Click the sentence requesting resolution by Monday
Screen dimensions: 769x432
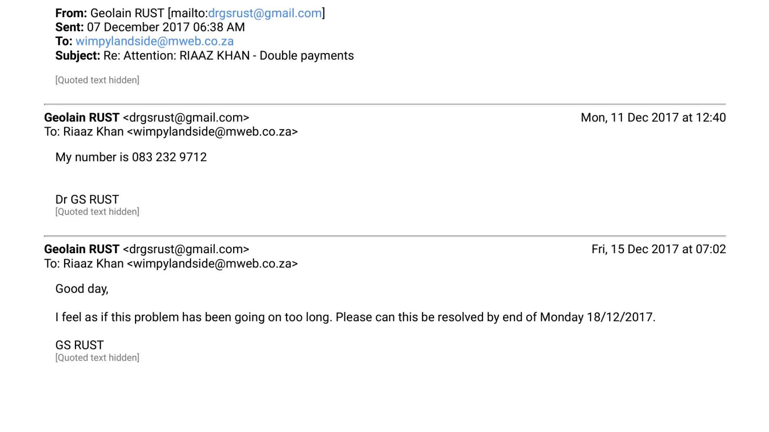tap(355, 318)
